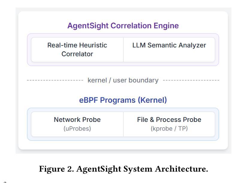Viewport: 247px width, 183px height.
Task: Click the dashed line left of boundary label
Action: (55, 80)
